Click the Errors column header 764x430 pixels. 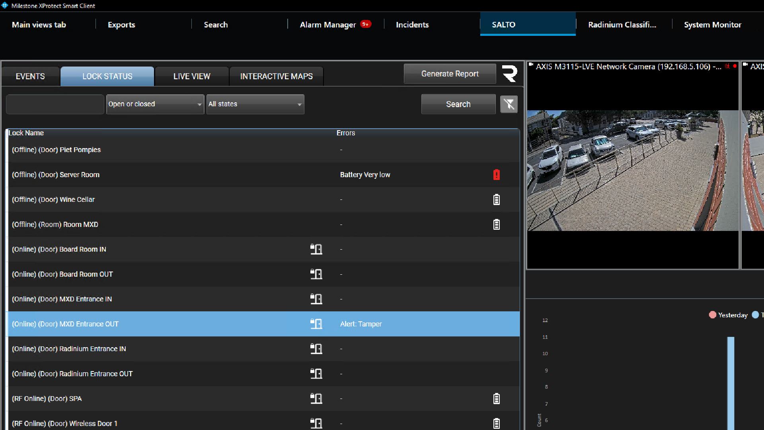346,133
